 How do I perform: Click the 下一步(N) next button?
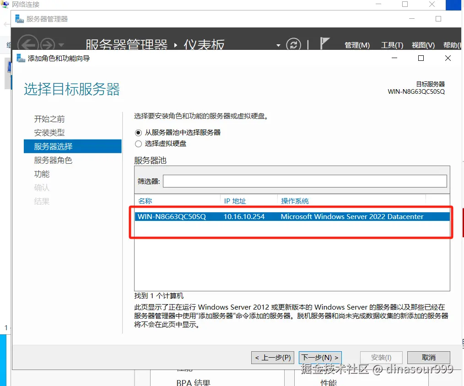click(x=320, y=358)
